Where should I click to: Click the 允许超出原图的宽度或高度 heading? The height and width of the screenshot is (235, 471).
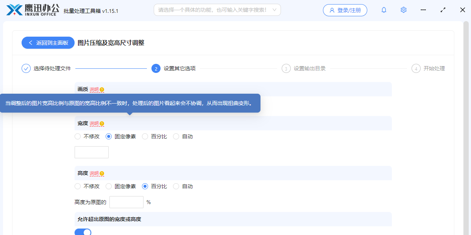109,219
